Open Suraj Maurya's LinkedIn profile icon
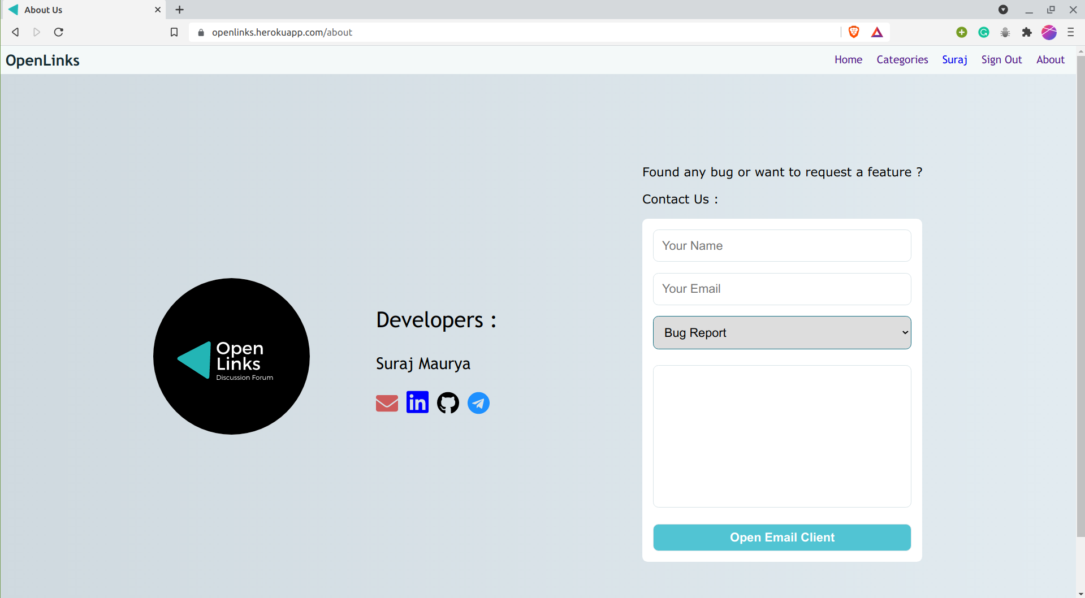 (417, 402)
